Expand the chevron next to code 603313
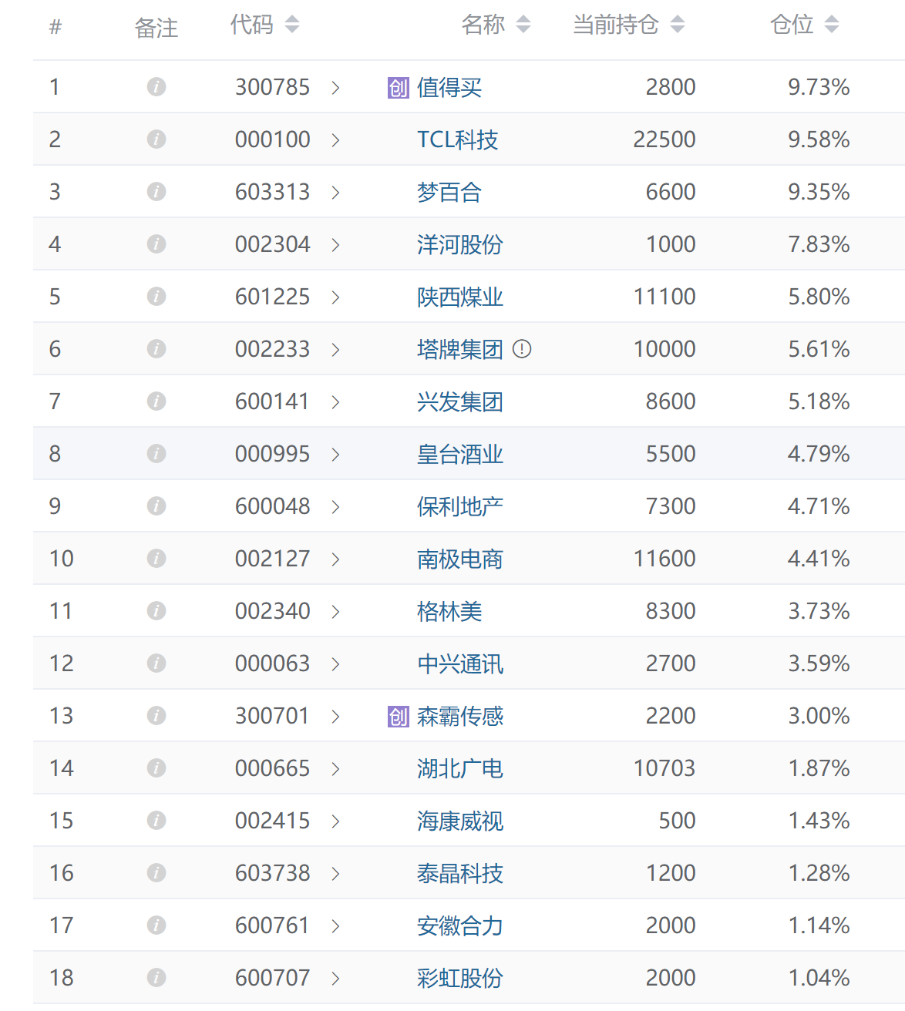 (335, 192)
